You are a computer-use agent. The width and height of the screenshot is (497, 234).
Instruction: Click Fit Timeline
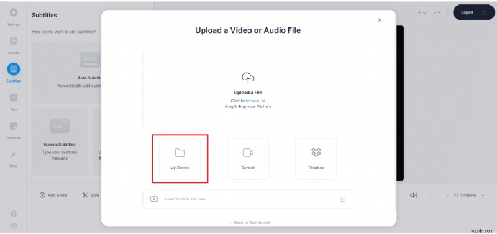[465, 196]
